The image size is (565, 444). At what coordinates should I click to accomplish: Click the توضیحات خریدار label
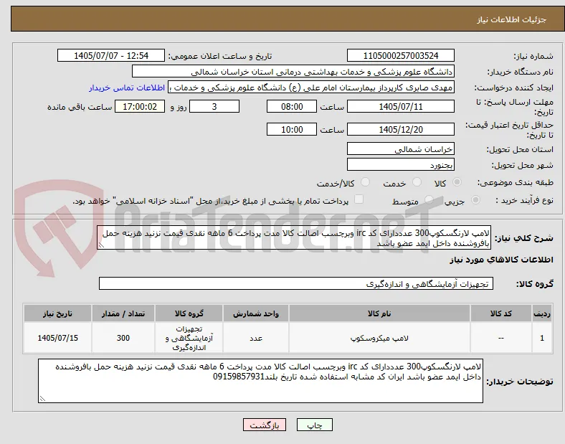tap(520, 382)
